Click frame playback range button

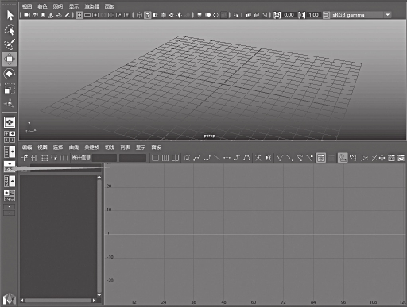coord(165,158)
